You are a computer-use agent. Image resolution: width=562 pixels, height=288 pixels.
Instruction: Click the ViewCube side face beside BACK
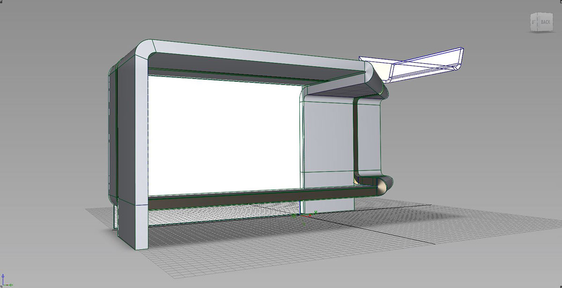[x=534, y=22]
